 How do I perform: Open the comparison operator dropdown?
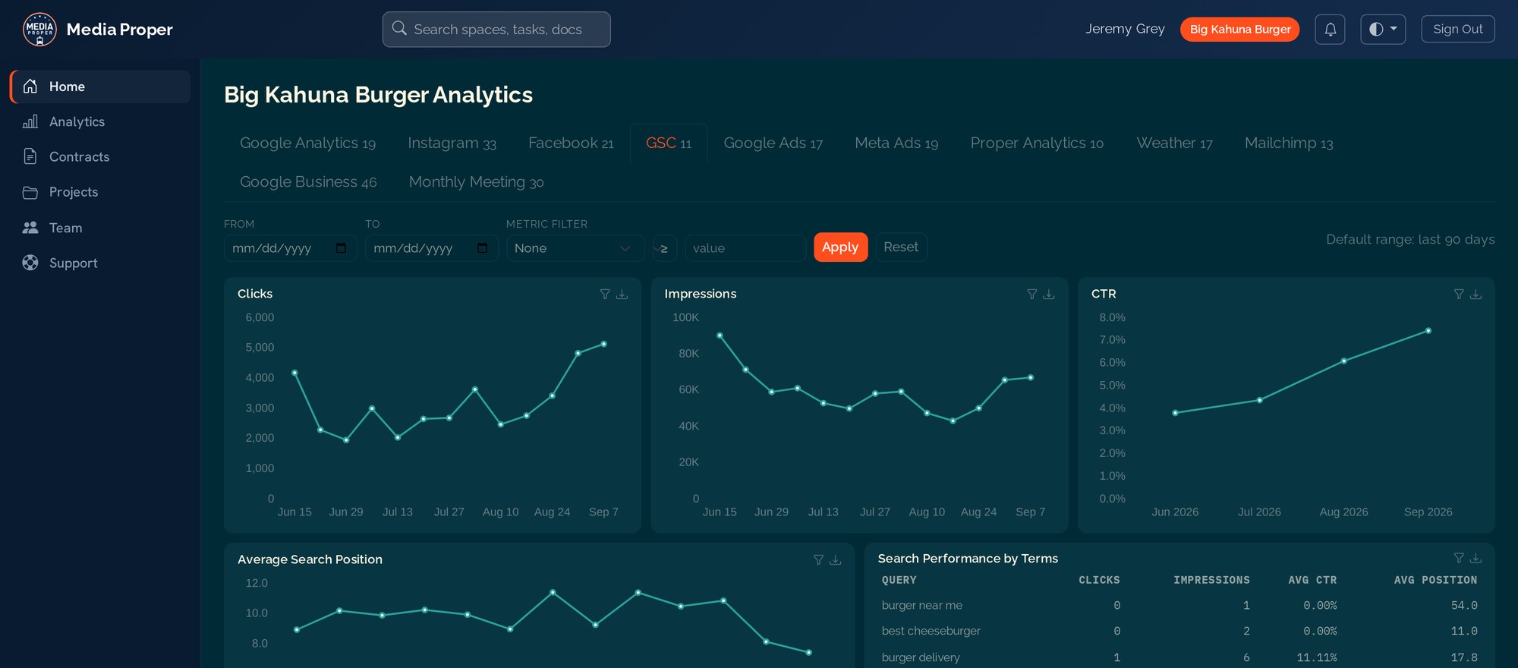point(664,248)
